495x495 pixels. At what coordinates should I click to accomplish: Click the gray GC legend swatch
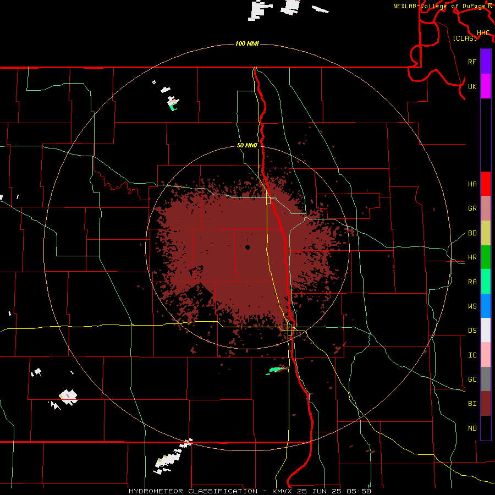pos(486,379)
